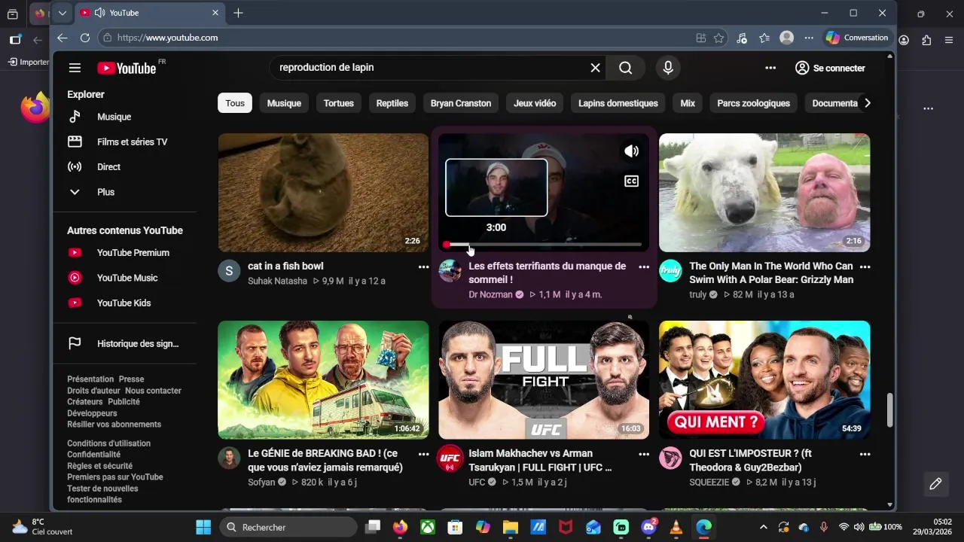The height and width of the screenshot is (542, 964).
Task: Reload the page in browser
Action: coord(84,38)
